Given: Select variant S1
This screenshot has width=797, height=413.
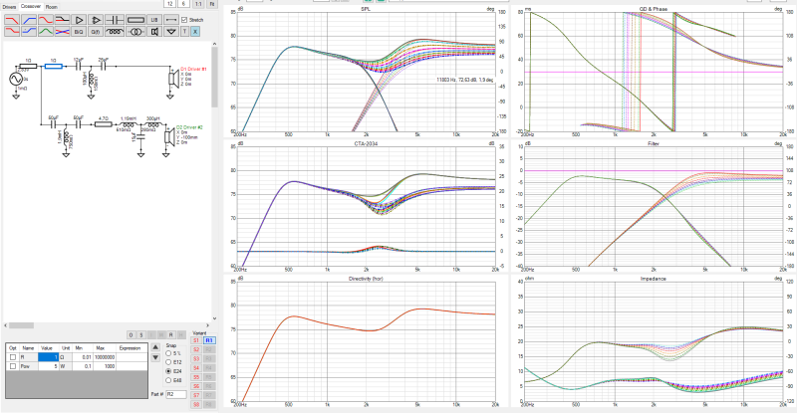Looking at the screenshot, I should point(196,340).
